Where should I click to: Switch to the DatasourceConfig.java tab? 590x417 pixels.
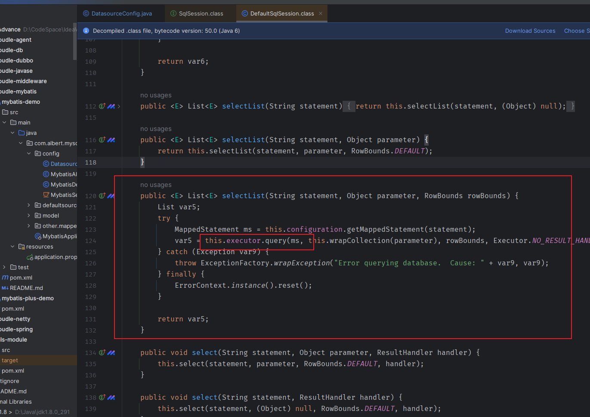click(121, 13)
